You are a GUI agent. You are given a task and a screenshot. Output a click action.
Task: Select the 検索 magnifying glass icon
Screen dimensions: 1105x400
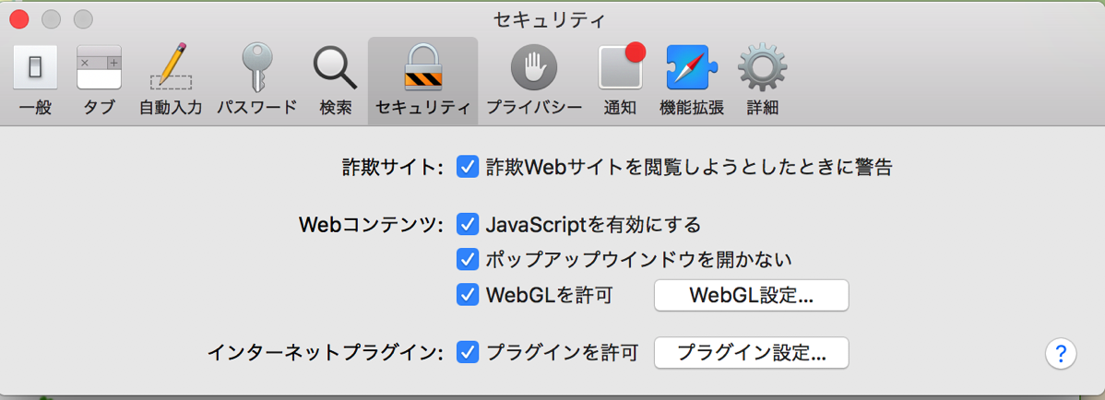click(336, 67)
